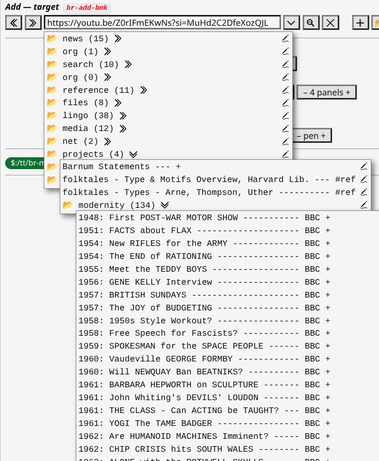Click edit pencil for reference folder
This screenshot has height=461, width=379.
tap(285, 90)
